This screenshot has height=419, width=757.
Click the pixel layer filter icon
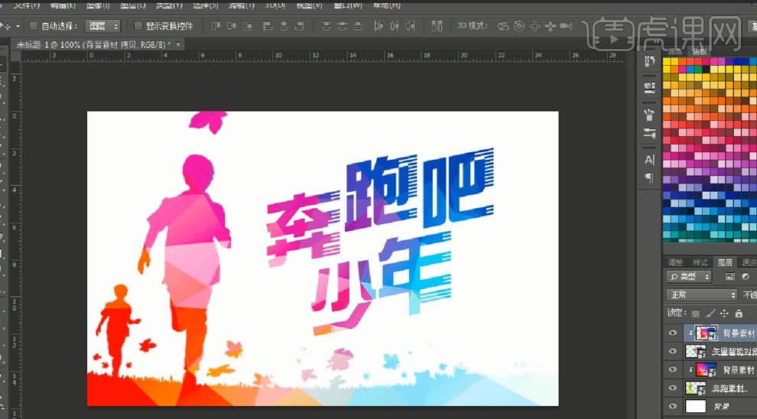[729, 276]
